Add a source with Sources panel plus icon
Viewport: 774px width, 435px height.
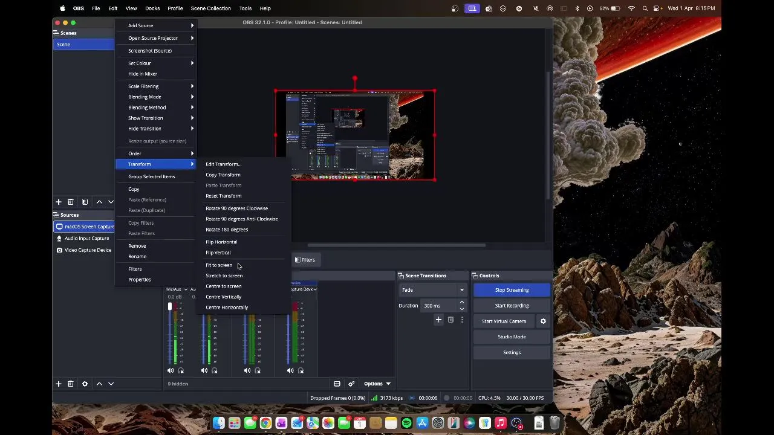59,384
